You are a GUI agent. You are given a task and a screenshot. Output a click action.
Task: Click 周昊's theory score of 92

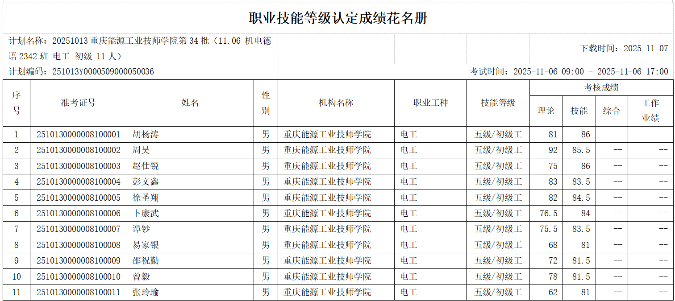[554, 150]
